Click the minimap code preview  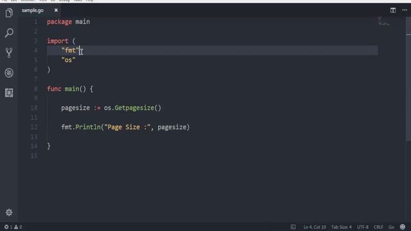click(384, 21)
